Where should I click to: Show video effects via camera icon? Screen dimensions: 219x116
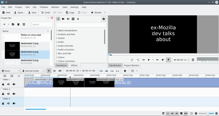[x=63, y=19]
